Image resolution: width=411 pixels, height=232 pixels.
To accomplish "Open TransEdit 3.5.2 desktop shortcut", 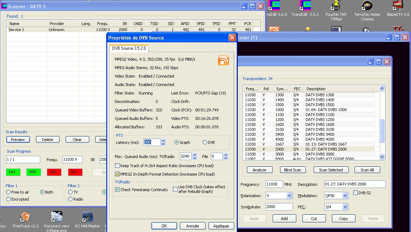I will [x=305, y=6].
